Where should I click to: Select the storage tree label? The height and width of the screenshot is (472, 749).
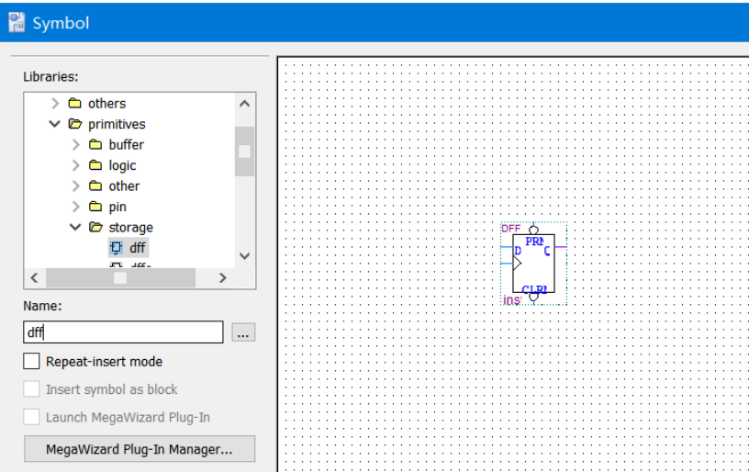pos(131,228)
